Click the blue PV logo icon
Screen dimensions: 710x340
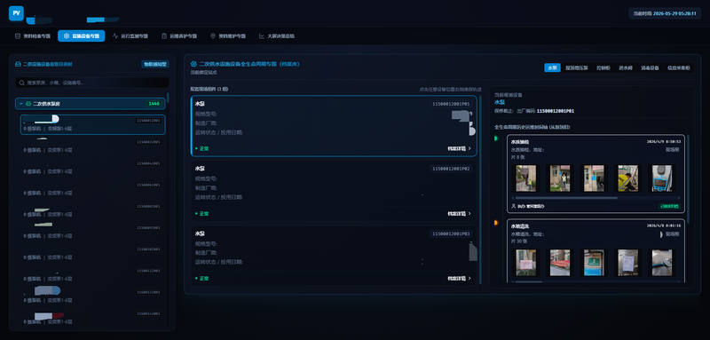(16, 13)
